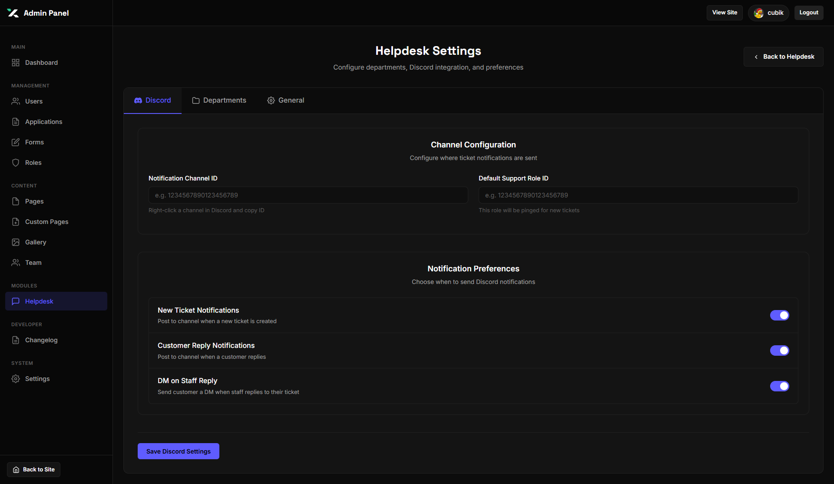
Task: Click the Team people icon
Action: click(16, 263)
